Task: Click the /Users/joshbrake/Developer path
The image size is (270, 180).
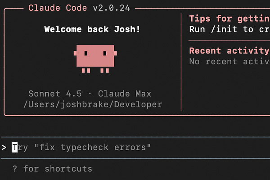Action: [93, 104]
